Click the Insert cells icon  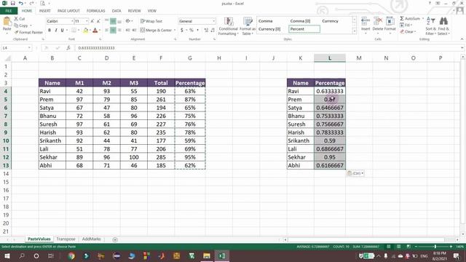click(366, 22)
